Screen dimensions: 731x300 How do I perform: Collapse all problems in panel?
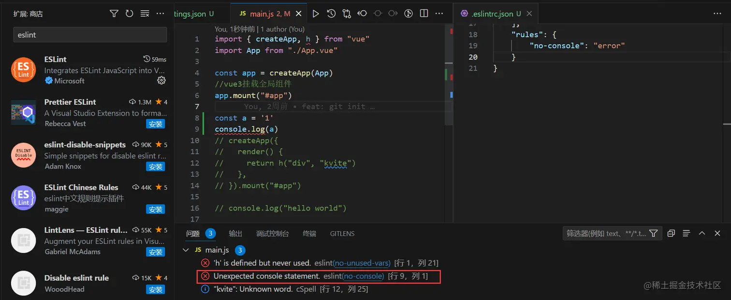click(671, 233)
